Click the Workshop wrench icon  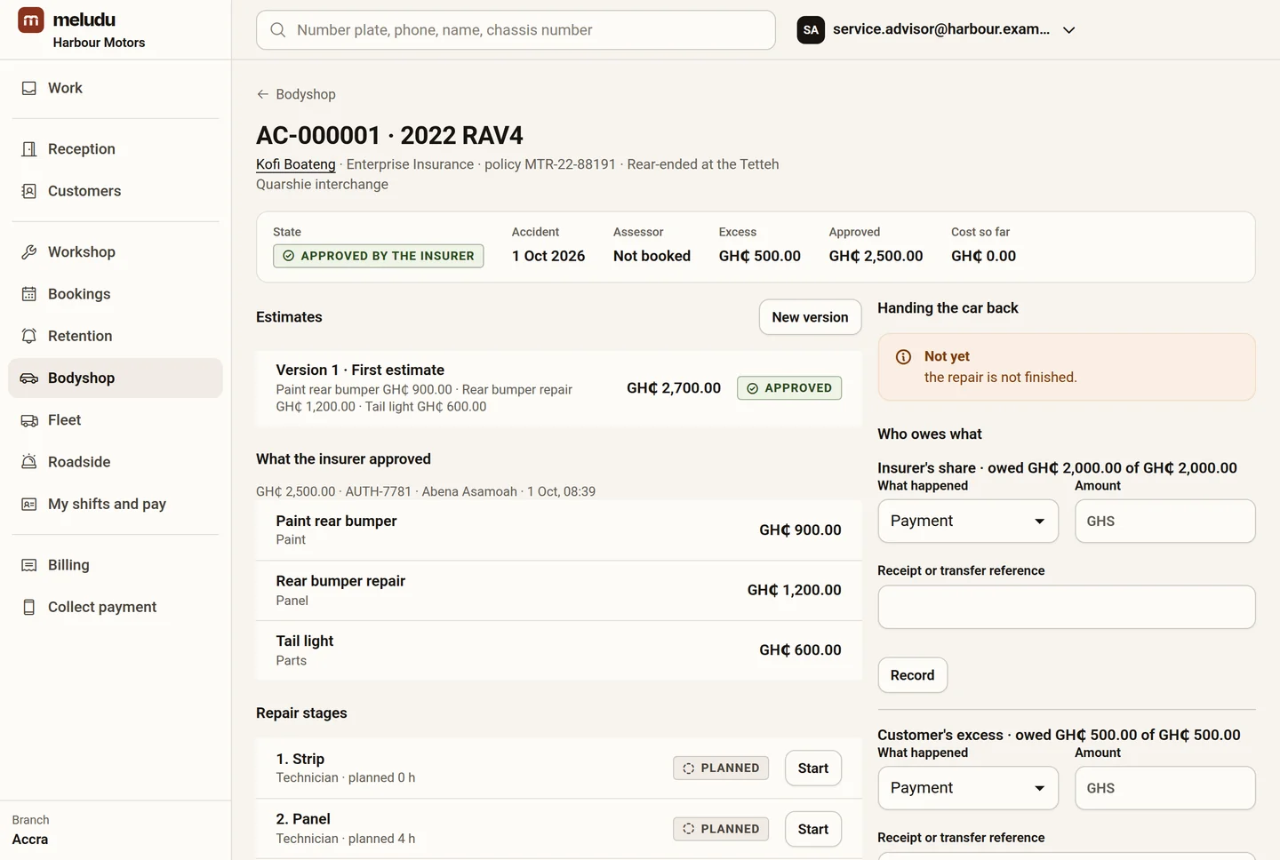click(x=29, y=252)
